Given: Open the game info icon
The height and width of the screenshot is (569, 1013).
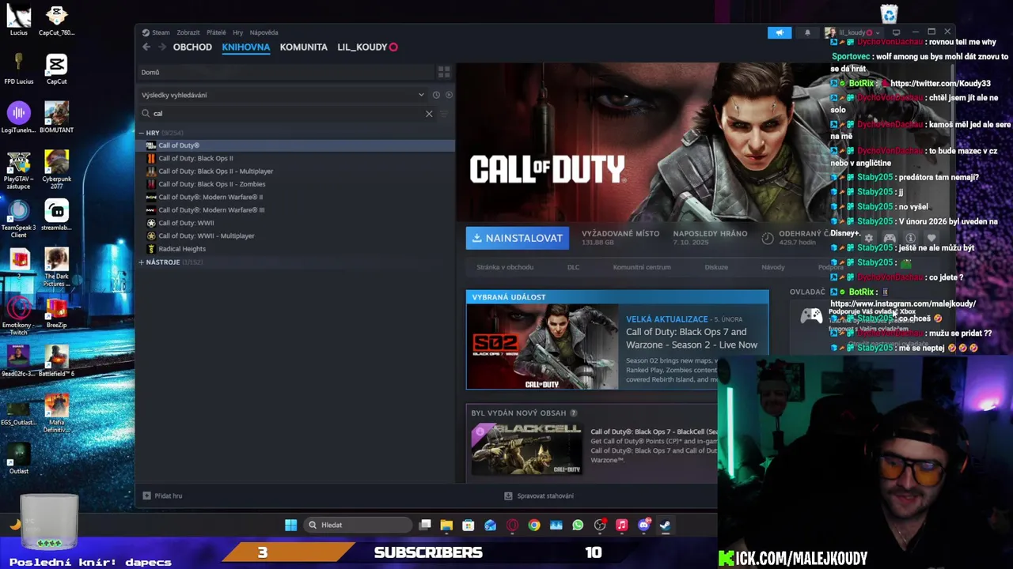Looking at the screenshot, I should click(x=910, y=238).
